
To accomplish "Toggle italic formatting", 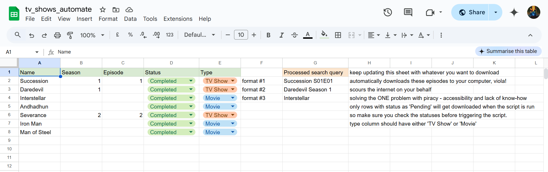I will (x=281, y=35).
